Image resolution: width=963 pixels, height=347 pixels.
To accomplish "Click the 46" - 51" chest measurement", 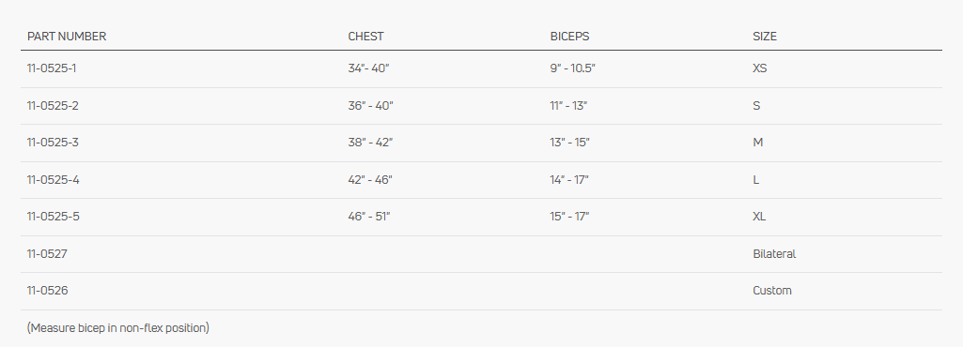I will 369,217.
